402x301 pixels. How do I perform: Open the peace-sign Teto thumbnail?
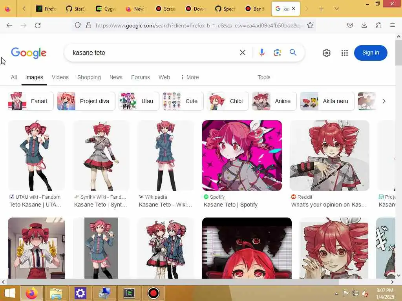coord(36,248)
